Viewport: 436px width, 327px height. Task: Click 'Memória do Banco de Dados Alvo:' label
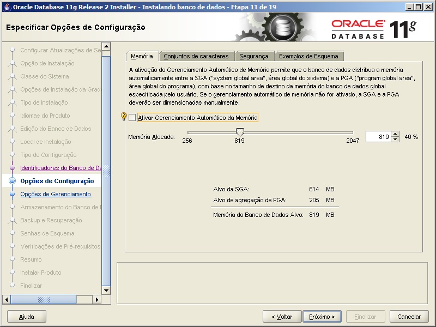point(258,215)
